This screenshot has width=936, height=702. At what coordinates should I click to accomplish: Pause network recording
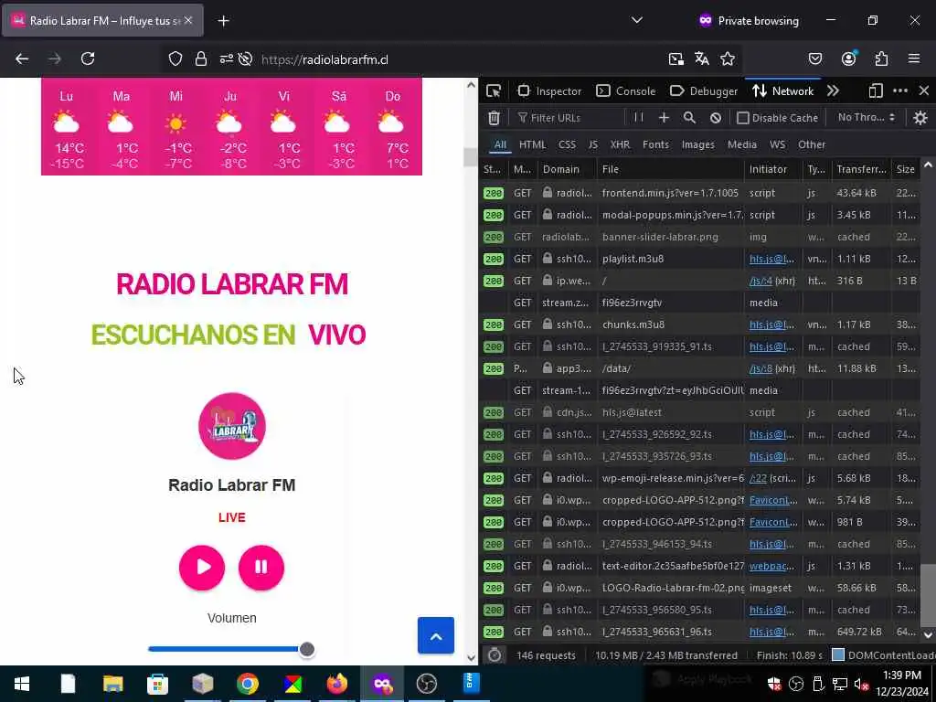[639, 118]
